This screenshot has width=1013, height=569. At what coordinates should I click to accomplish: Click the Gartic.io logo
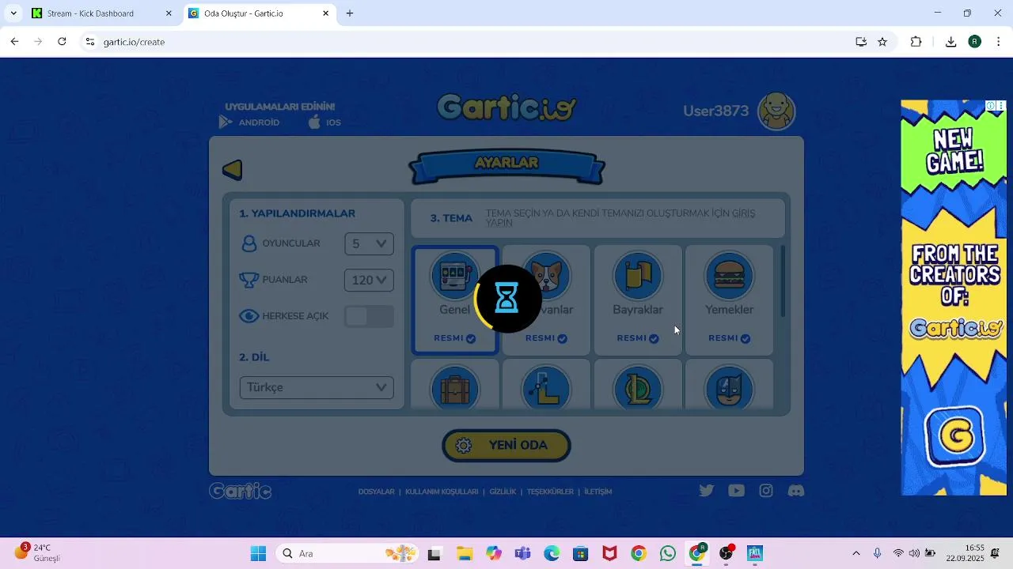[x=506, y=108]
